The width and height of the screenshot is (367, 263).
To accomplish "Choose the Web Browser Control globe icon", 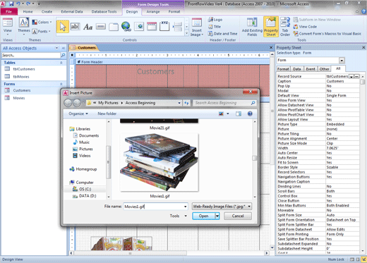I will pos(126,26).
